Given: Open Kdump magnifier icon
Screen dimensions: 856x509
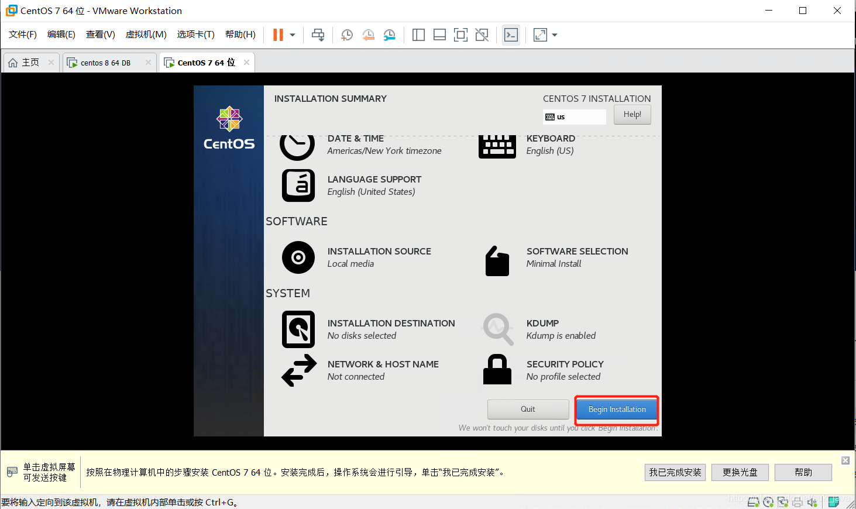Looking at the screenshot, I should click(497, 329).
